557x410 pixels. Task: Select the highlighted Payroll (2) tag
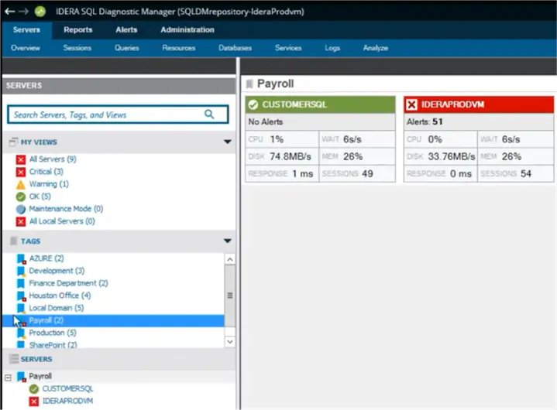tap(113, 320)
